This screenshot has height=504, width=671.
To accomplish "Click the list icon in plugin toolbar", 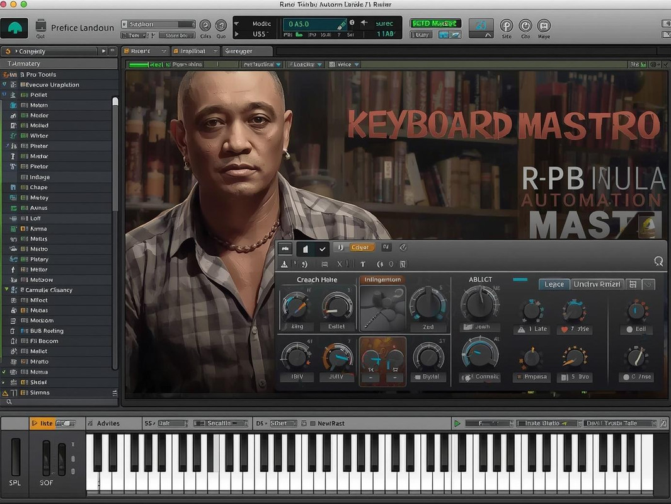I will click(324, 264).
